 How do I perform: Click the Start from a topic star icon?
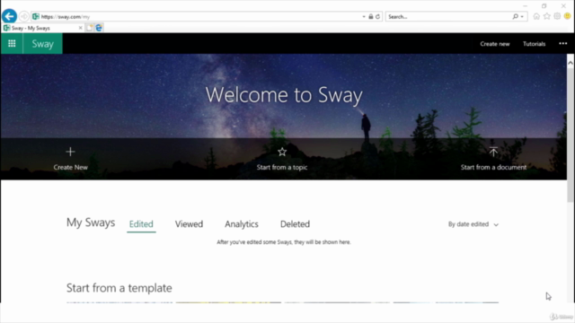282,152
